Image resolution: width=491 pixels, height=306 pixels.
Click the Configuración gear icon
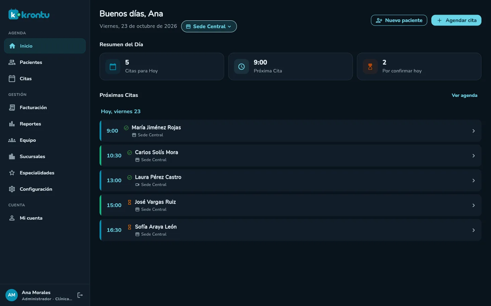[12, 189]
